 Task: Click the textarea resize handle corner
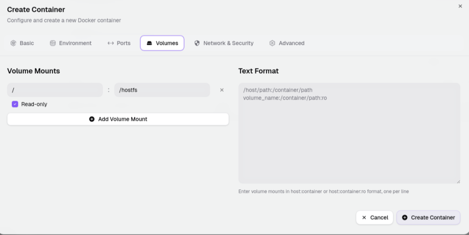tap(458, 181)
